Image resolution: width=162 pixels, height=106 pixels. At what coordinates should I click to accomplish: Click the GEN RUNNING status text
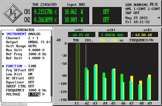[136, 5]
